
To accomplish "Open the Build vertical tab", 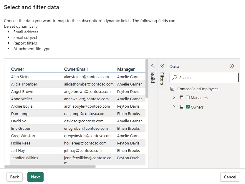I will point(153,78).
